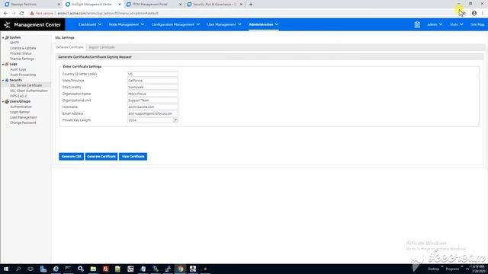This screenshot has height=274, width=488.
Task: Click the System wrench icon in sidebar
Action: (x=7, y=37)
